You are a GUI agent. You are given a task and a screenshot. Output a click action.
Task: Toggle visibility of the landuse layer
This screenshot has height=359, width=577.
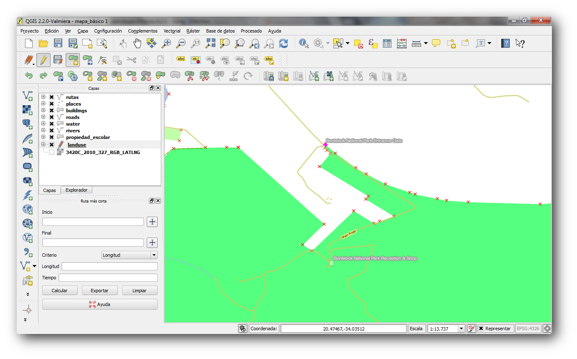51,145
